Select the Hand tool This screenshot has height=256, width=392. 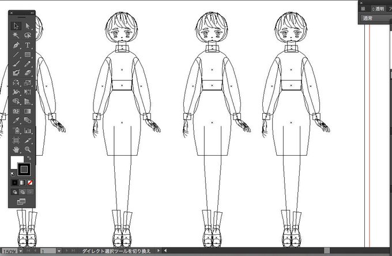[x=16, y=149]
